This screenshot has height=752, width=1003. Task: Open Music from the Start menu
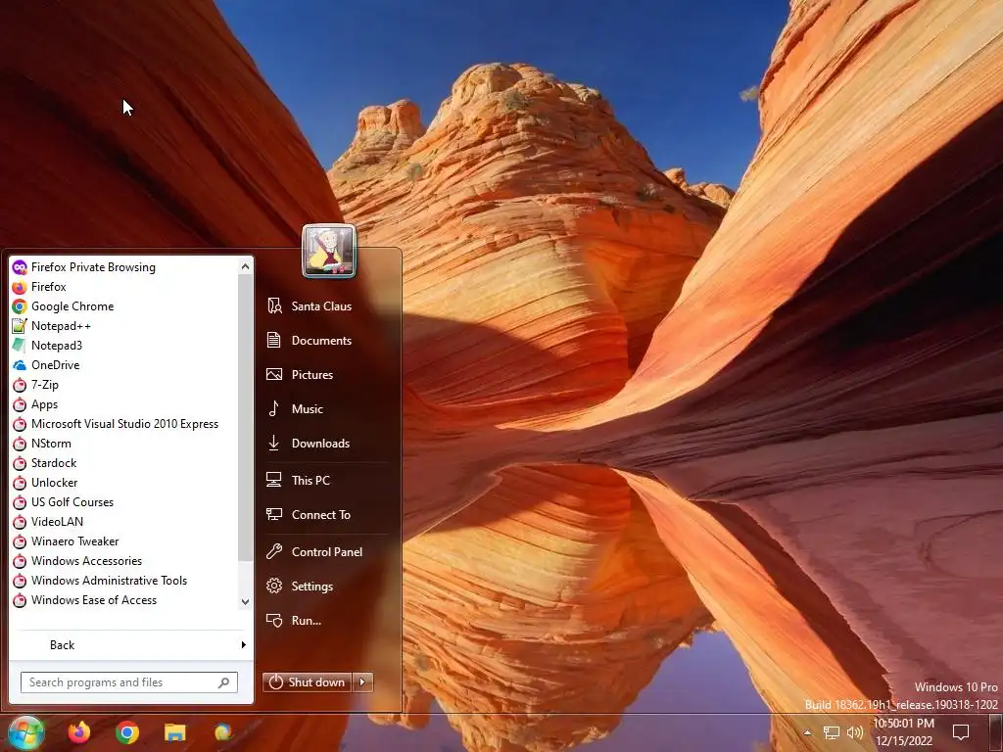(x=327, y=409)
